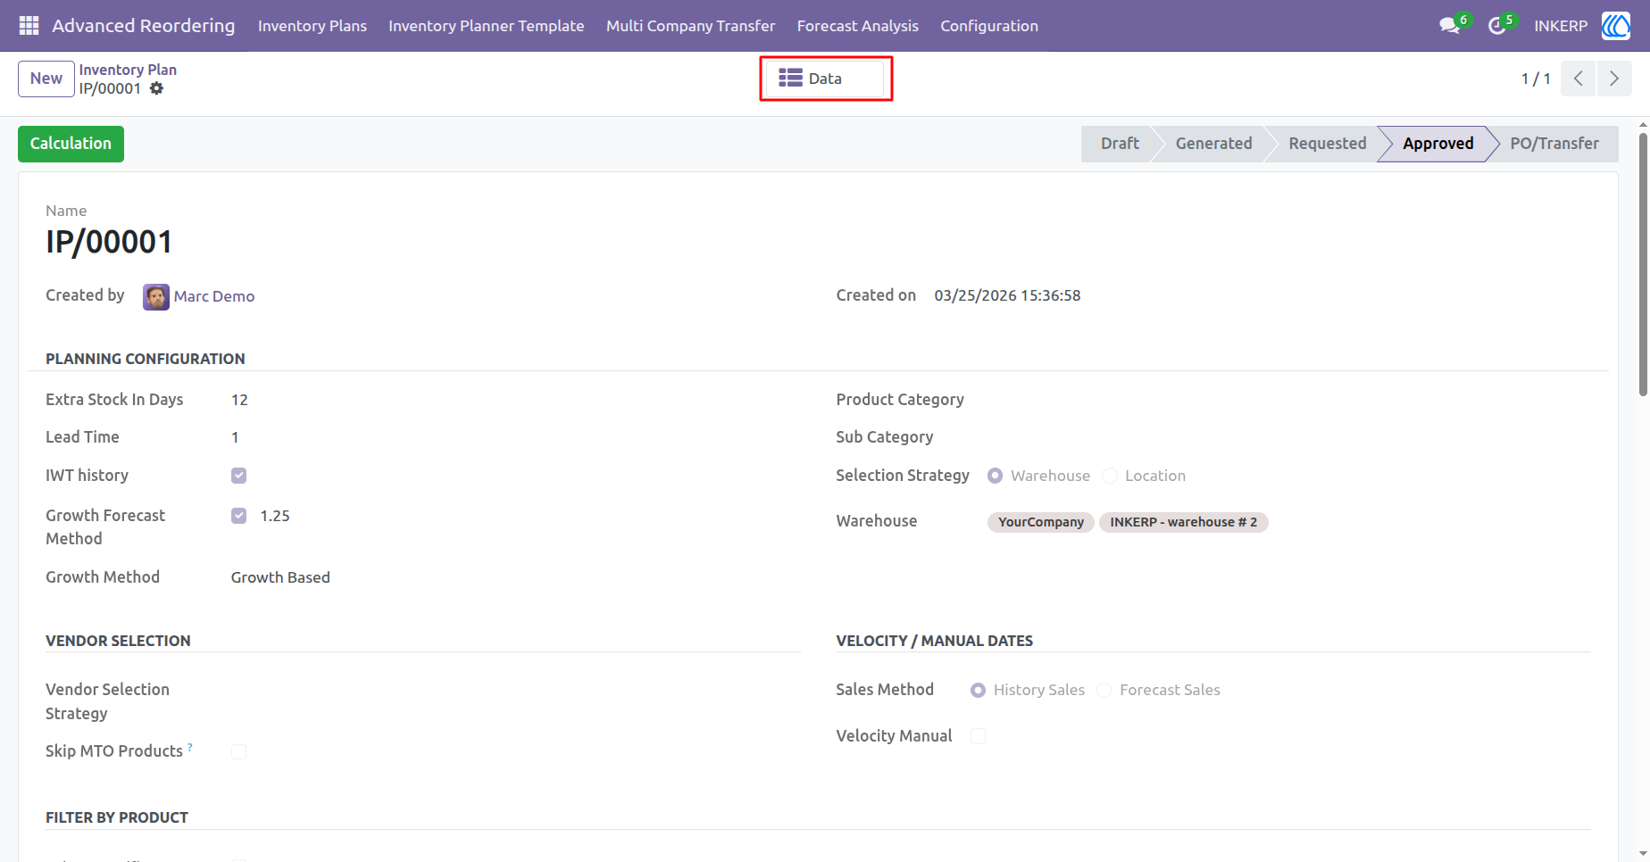This screenshot has width=1650, height=862.
Task: Click the Extra Stock In Days value 12
Action: [x=239, y=400]
